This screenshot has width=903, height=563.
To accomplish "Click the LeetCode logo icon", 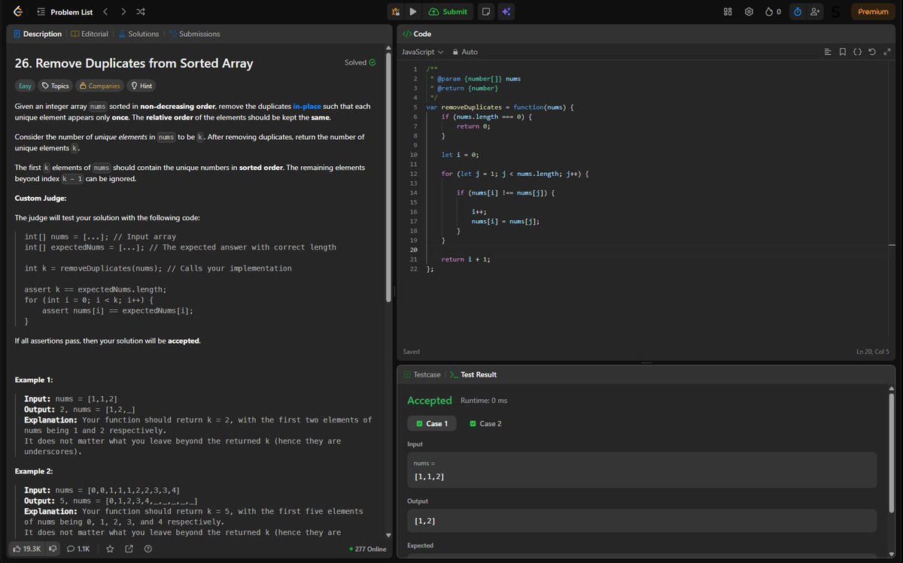I will tap(19, 11).
